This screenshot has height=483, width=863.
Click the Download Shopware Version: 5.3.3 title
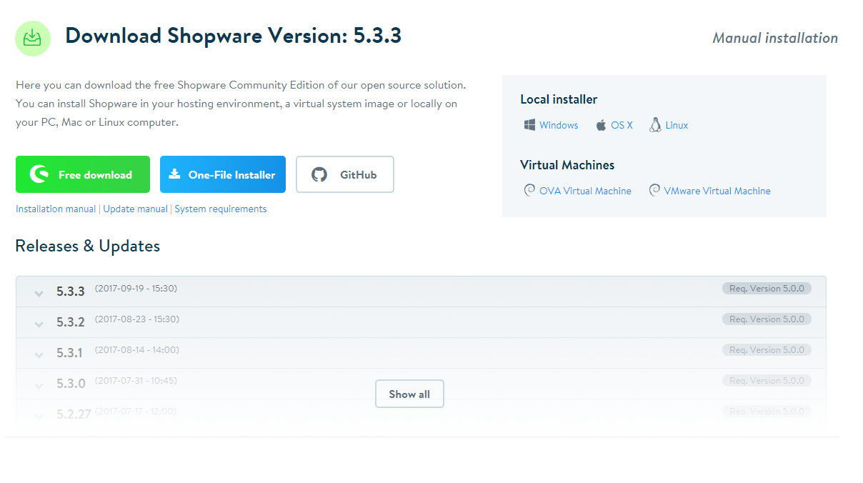coord(234,36)
